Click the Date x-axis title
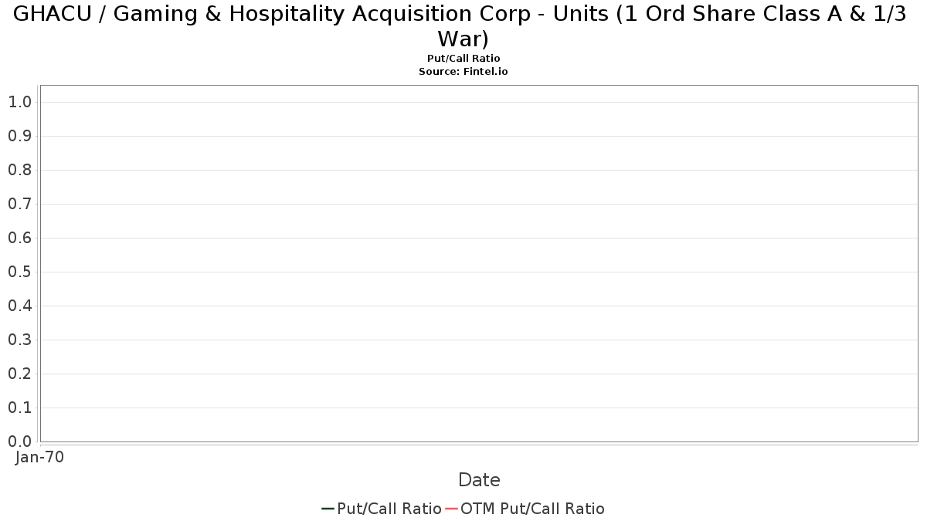This screenshot has height=521, width=927. pyautogui.click(x=479, y=480)
